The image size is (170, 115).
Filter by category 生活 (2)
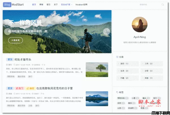click(127, 71)
